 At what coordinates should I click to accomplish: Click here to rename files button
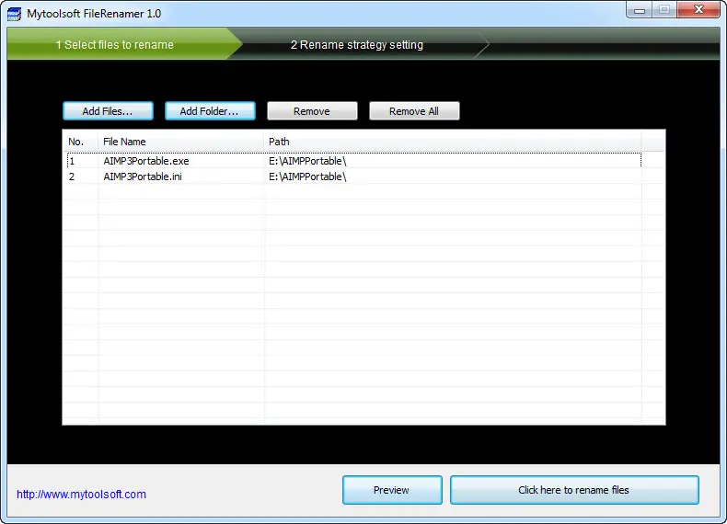point(574,490)
